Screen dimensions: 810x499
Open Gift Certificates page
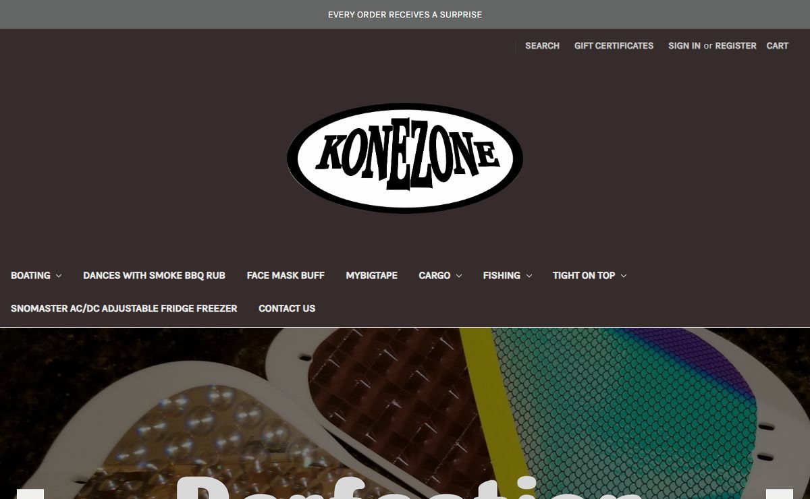coord(614,46)
